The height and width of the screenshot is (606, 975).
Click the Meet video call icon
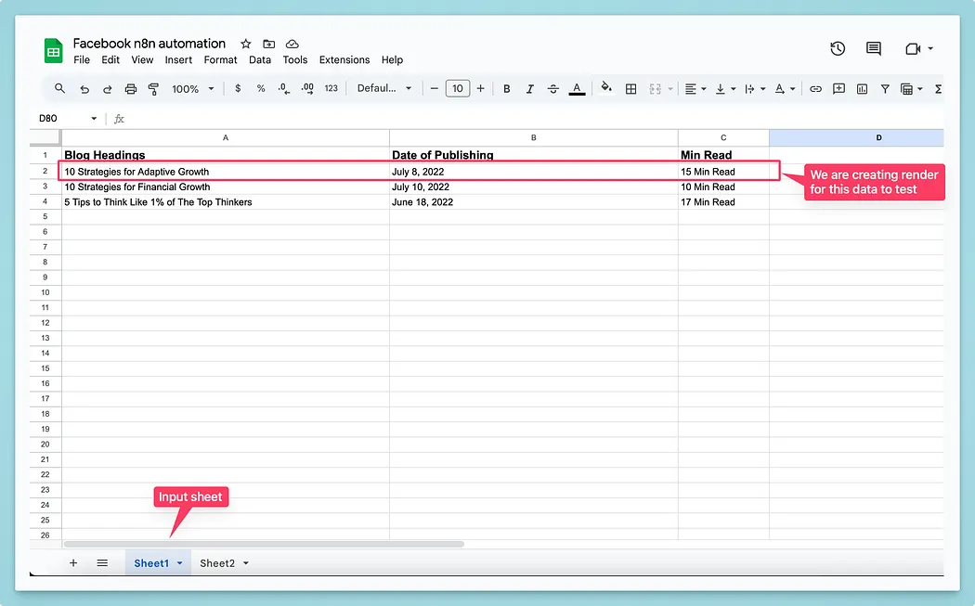click(913, 48)
